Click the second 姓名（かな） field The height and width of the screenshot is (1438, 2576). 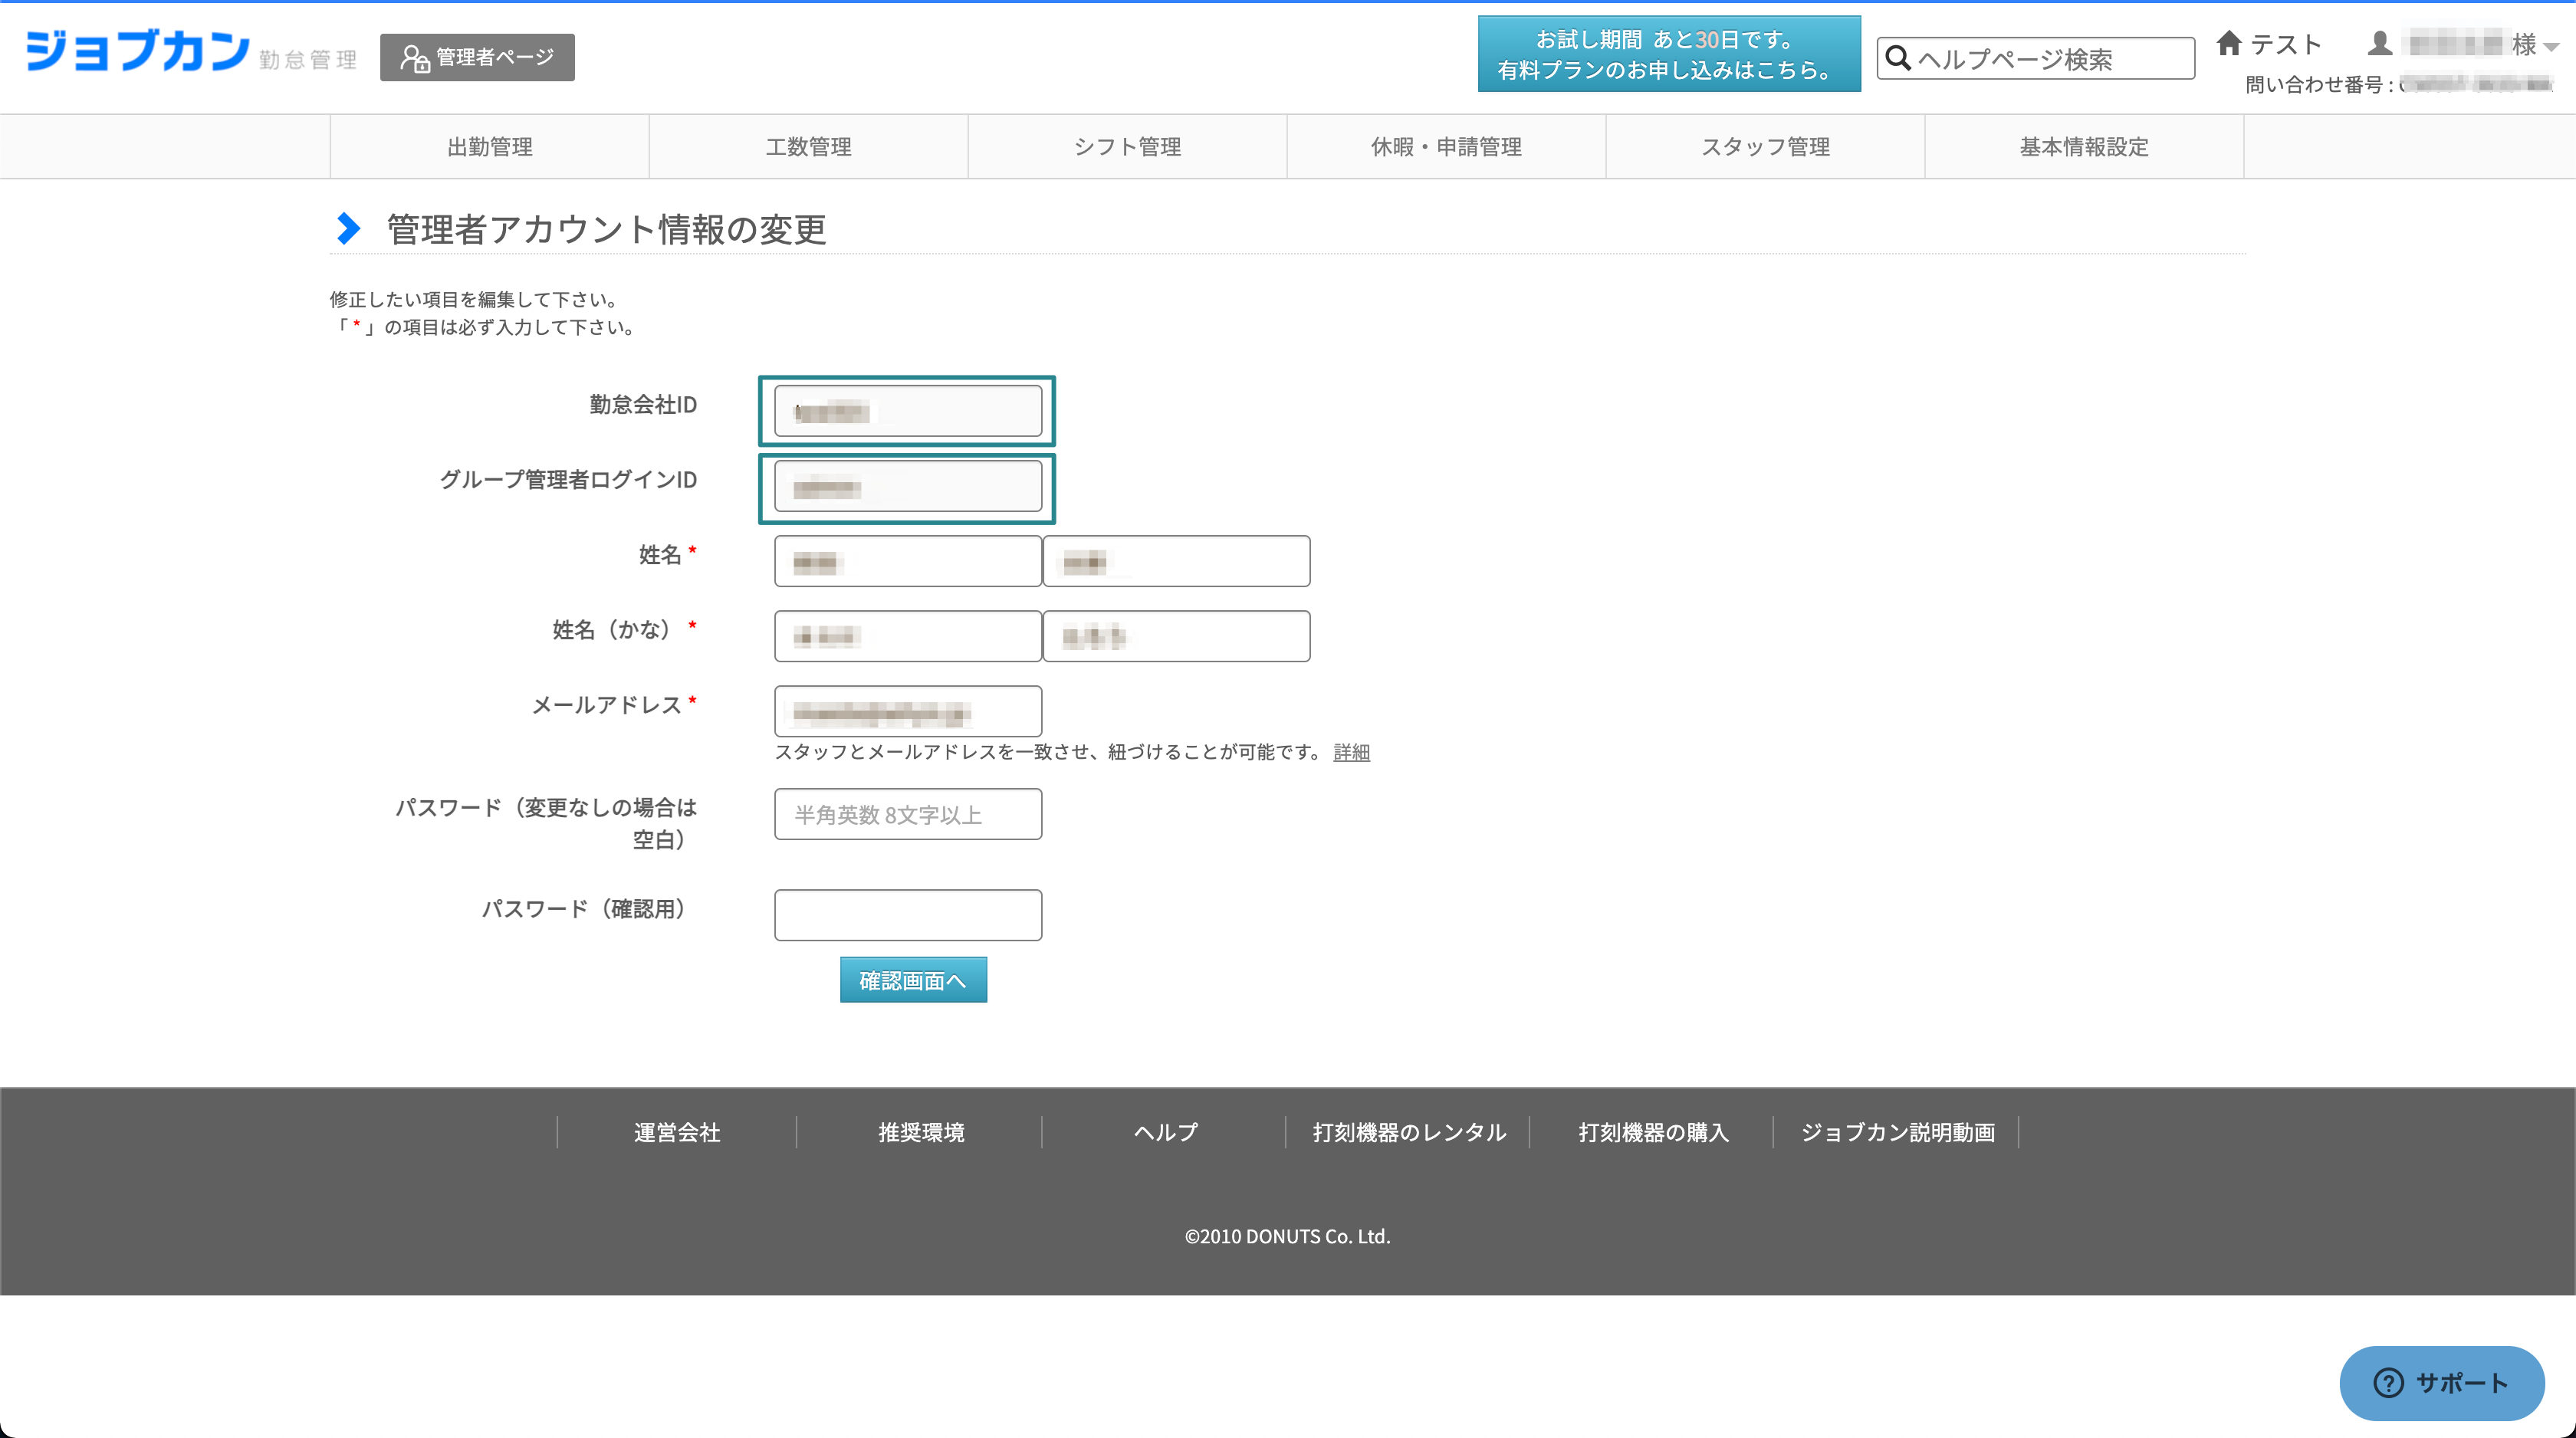click(1176, 636)
